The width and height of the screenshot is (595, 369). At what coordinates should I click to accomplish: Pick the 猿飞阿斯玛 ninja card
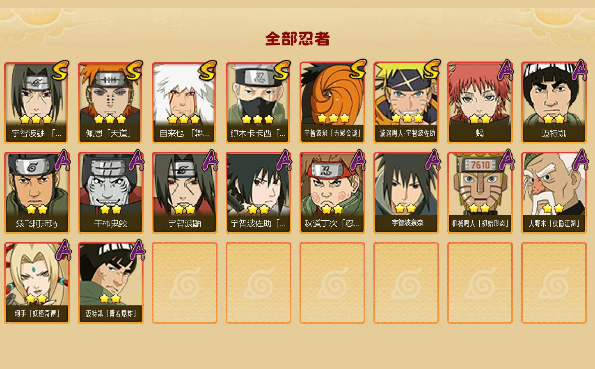(37, 193)
